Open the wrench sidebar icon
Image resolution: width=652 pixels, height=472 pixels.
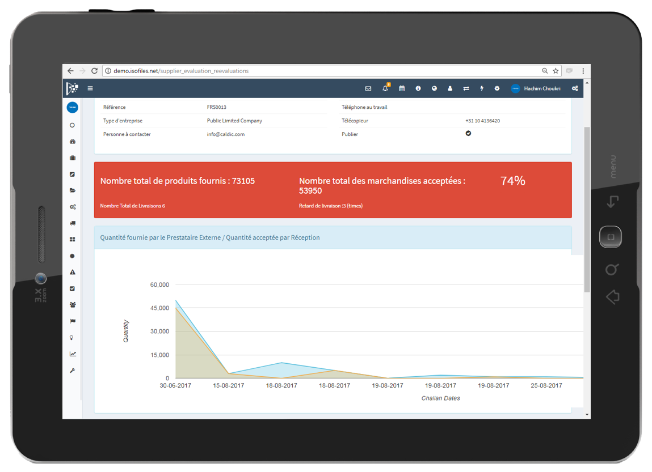point(73,371)
